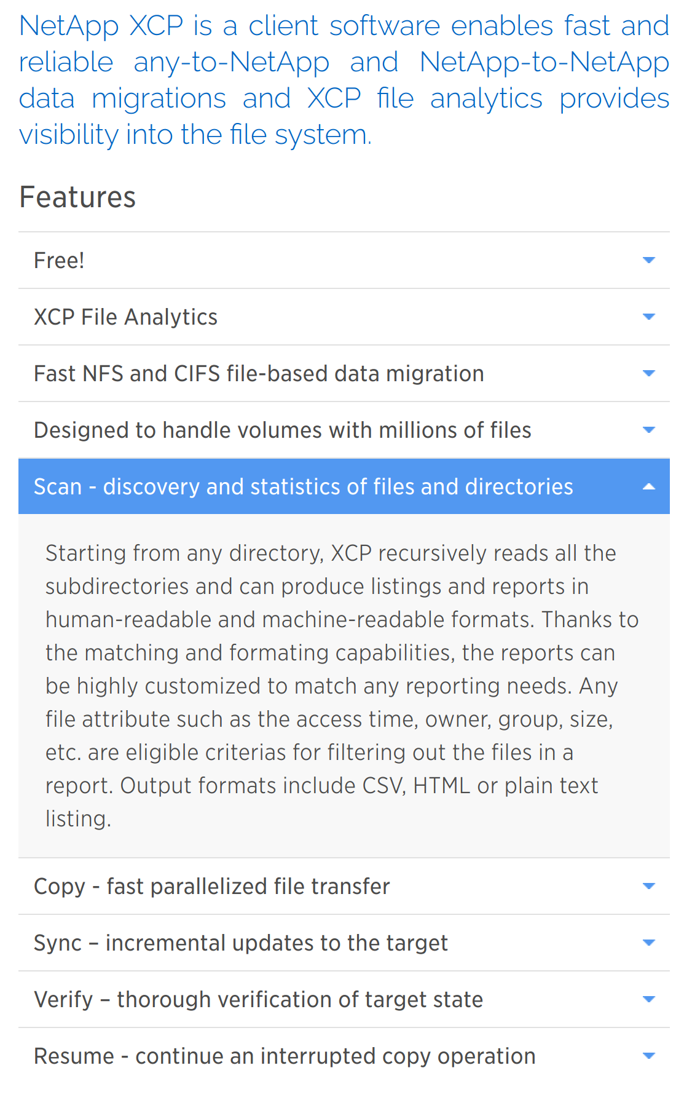Collapse the Scan discovery and statistics header
The image size is (676, 1100).
point(303,486)
